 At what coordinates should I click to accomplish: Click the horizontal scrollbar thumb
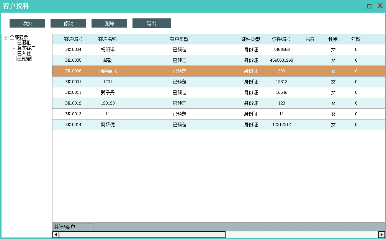coord(142,234)
